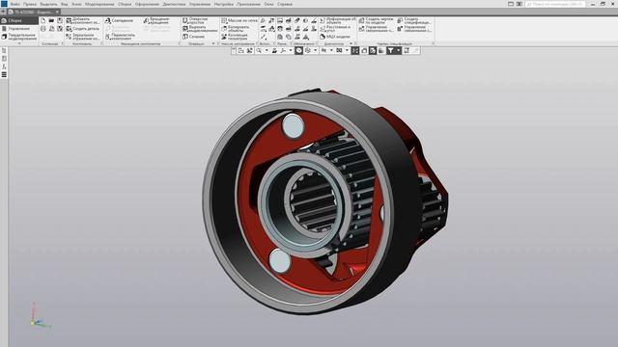Click Информация об объекте

click(338, 20)
